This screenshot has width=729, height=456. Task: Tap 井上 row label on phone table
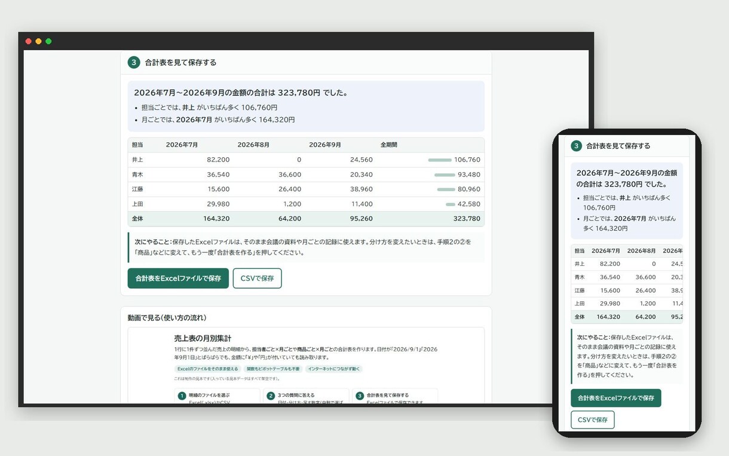pos(580,264)
